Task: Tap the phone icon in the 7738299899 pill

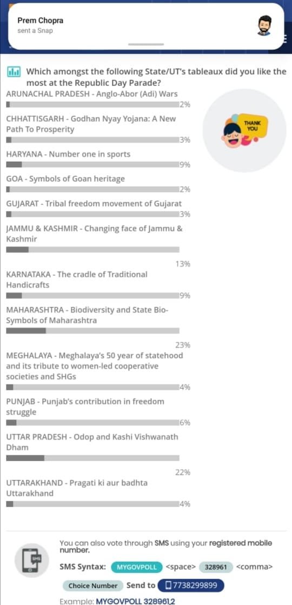Action: coord(168,586)
